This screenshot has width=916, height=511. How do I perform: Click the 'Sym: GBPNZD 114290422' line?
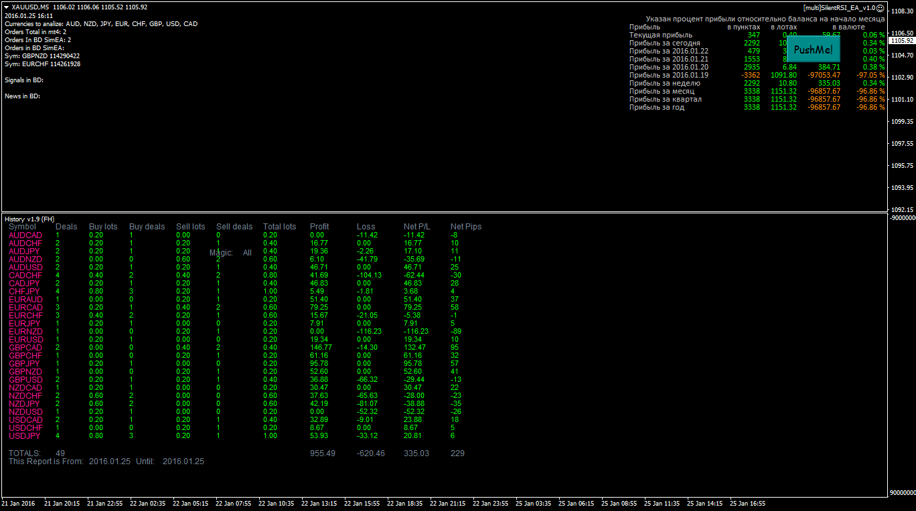coord(42,56)
